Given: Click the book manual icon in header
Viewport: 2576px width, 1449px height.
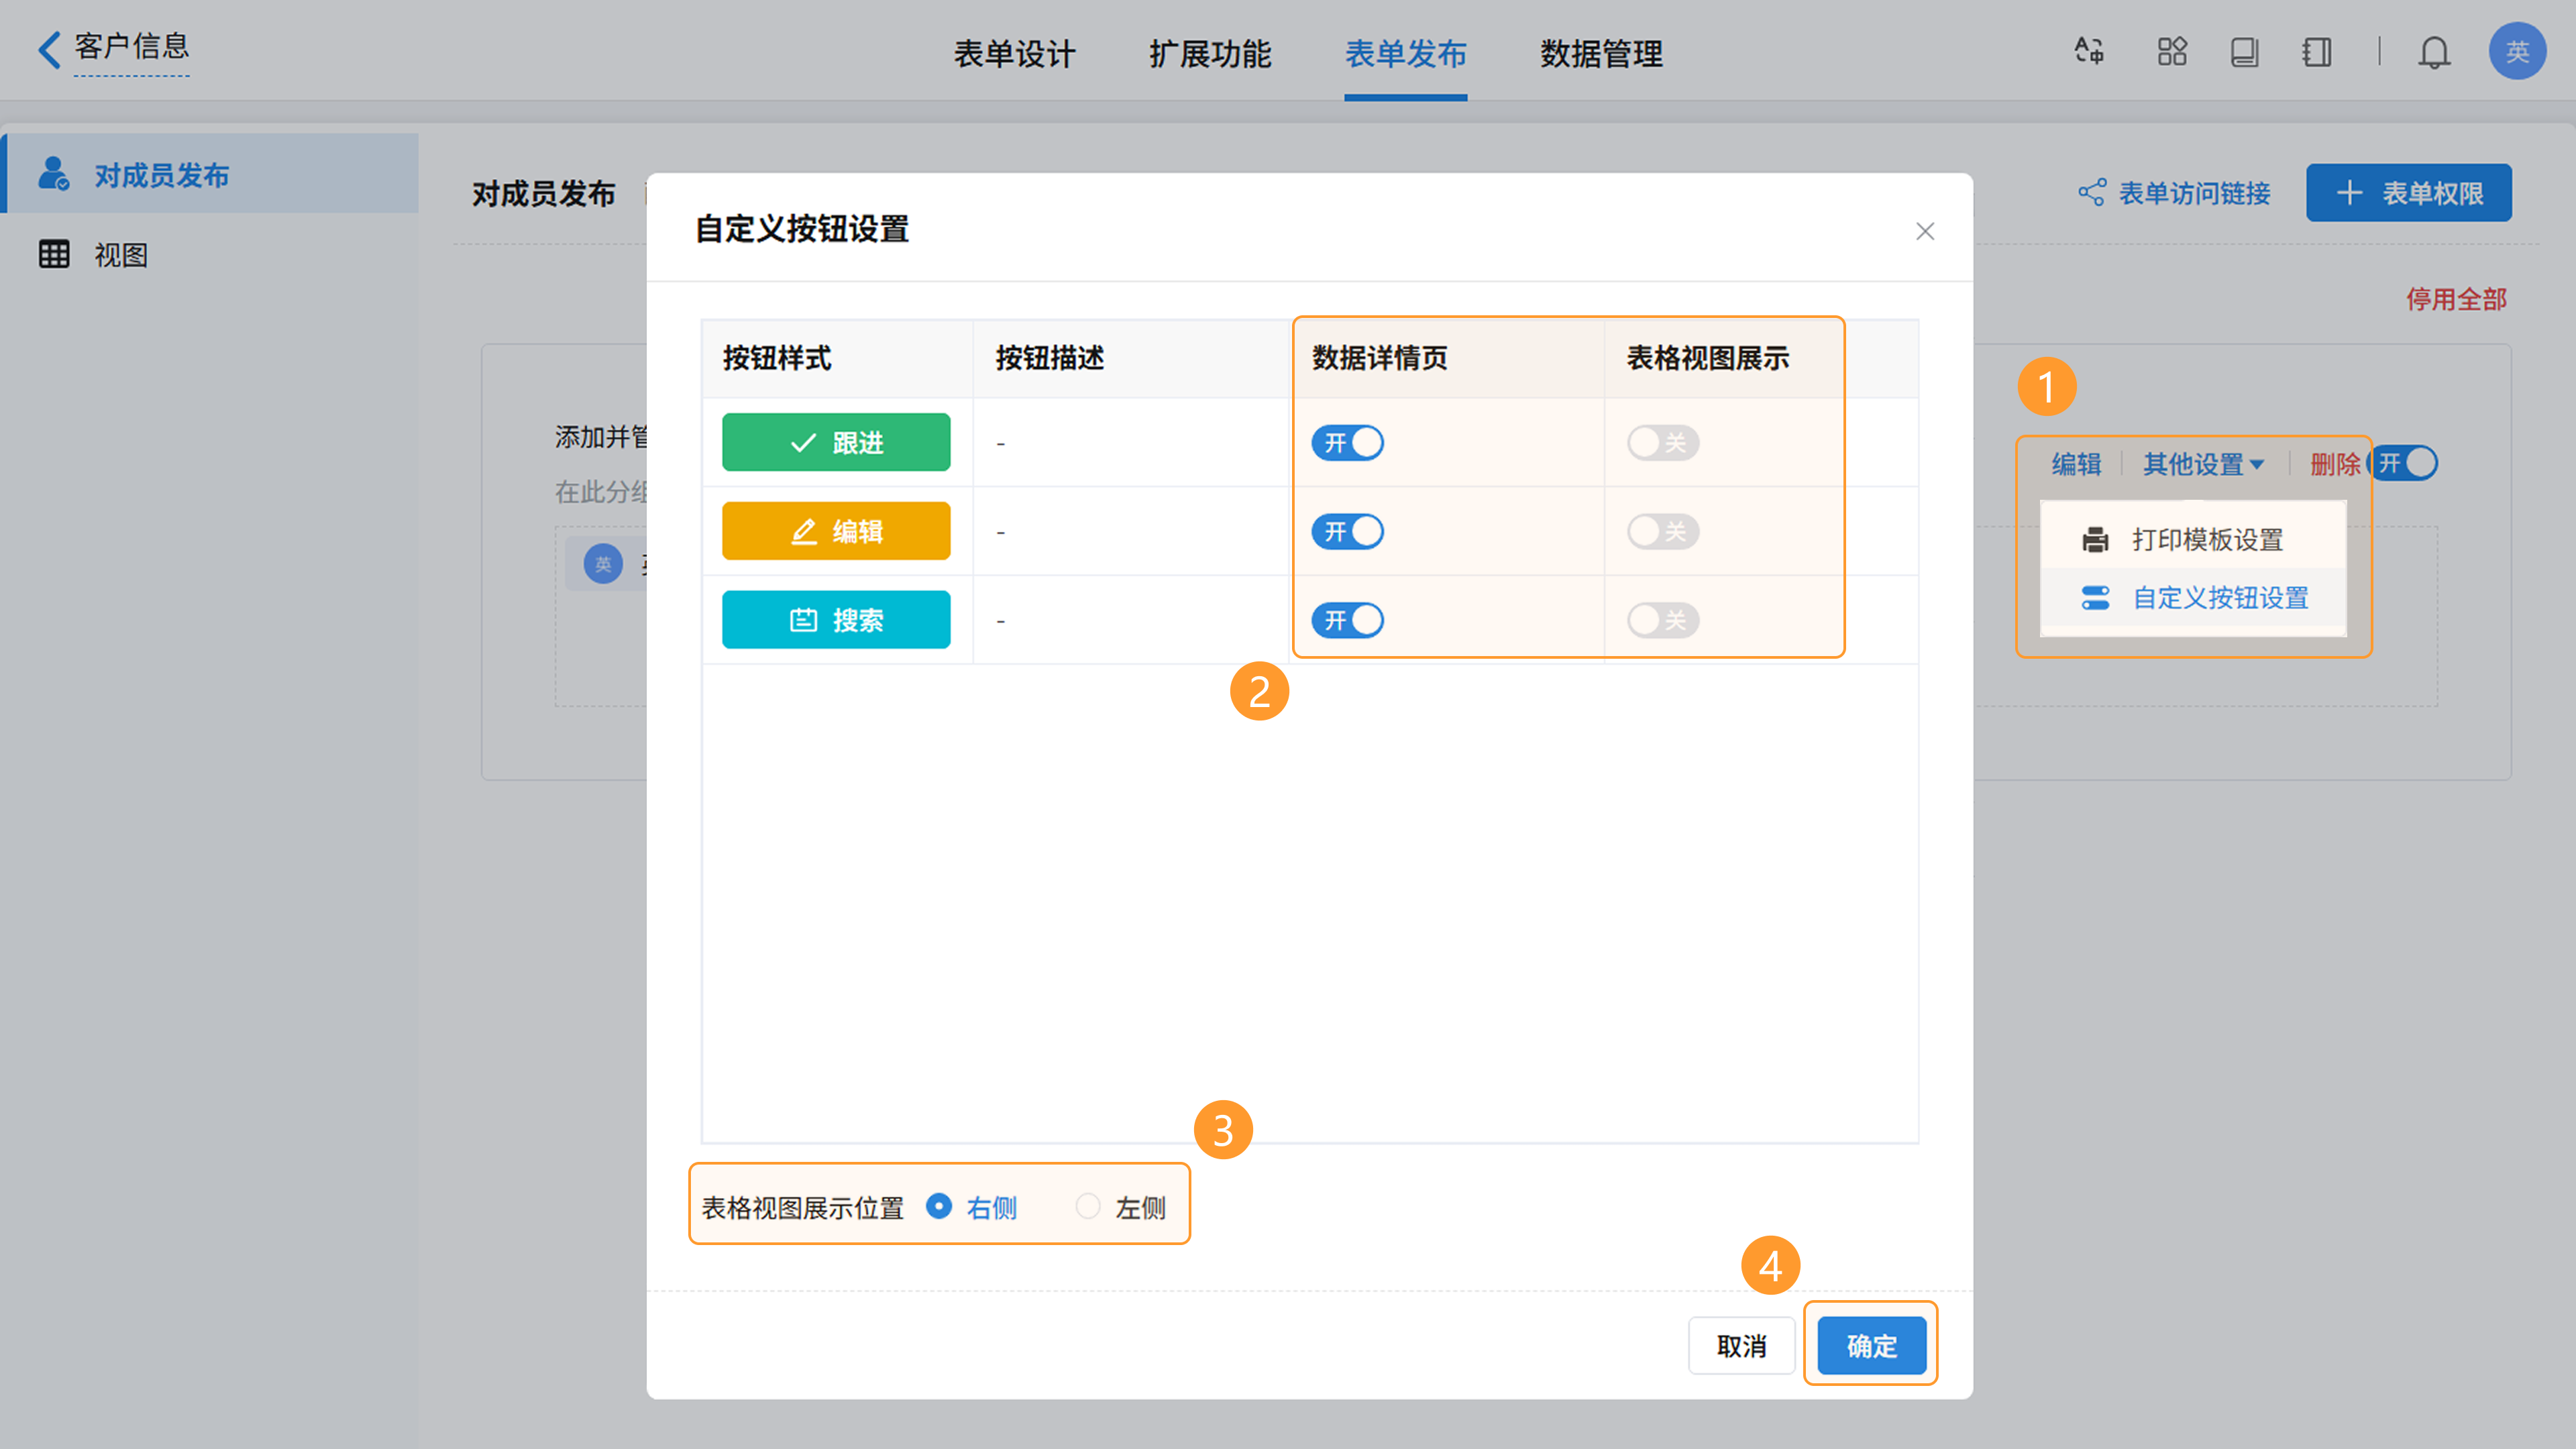Looking at the screenshot, I should [2244, 51].
